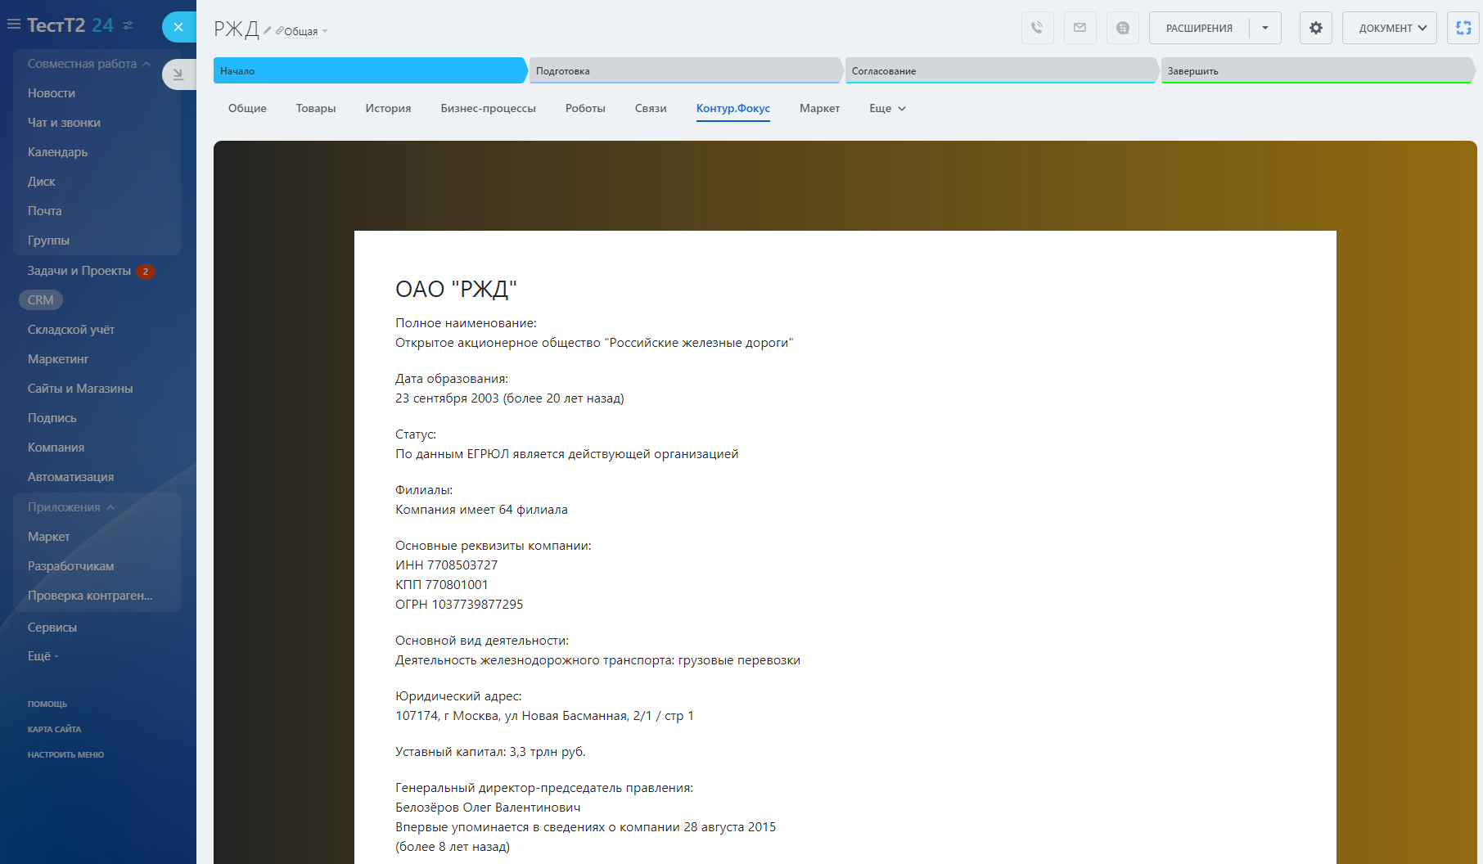Image resolution: width=1483 pixels, height=864 pixels.
Task: Open Группы in the sidebar
Action: point(48,241)
